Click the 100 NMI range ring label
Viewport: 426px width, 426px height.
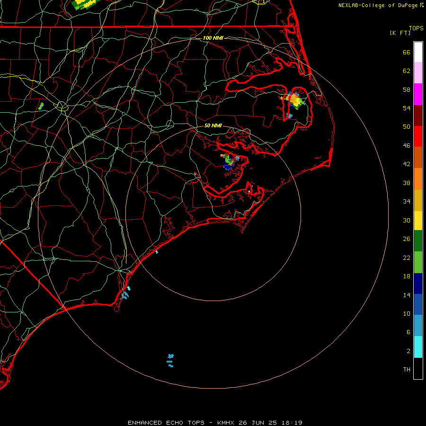pyautogui.click(x=213, y=38)
